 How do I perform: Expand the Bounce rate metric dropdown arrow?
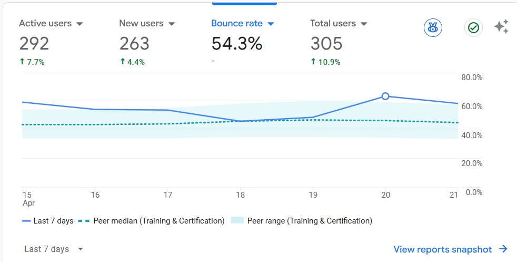click(271, 24)
